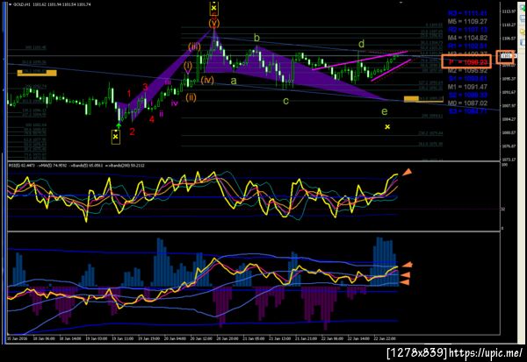Select the red wave label 2
527x362 pixels.
tap(132, 131)
